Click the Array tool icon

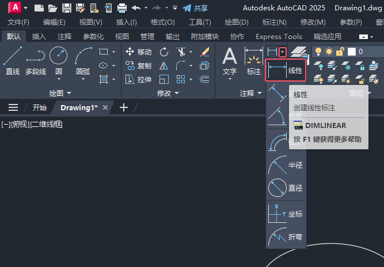coord(181,79)
